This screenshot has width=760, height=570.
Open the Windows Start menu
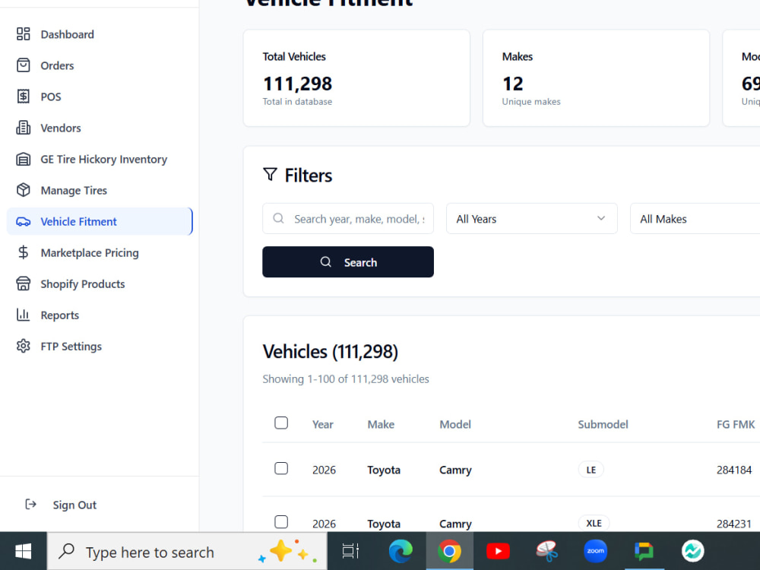click(x=24, y=551)
